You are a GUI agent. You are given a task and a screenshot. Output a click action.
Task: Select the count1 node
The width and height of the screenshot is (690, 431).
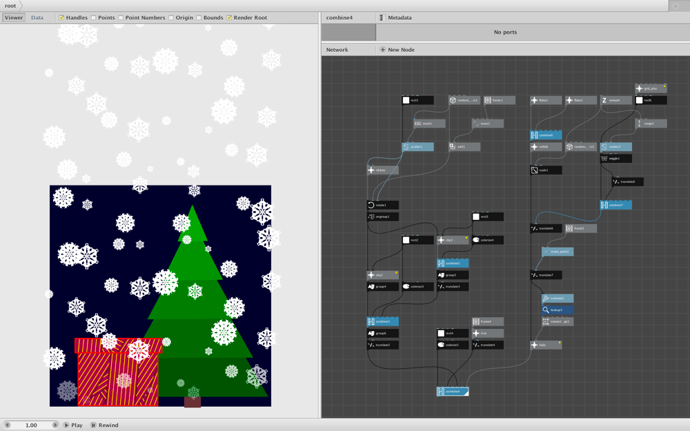(429, 123)
